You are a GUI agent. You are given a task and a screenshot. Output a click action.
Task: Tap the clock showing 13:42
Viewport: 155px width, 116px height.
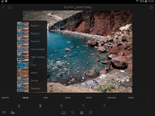[x=151, y=1]
